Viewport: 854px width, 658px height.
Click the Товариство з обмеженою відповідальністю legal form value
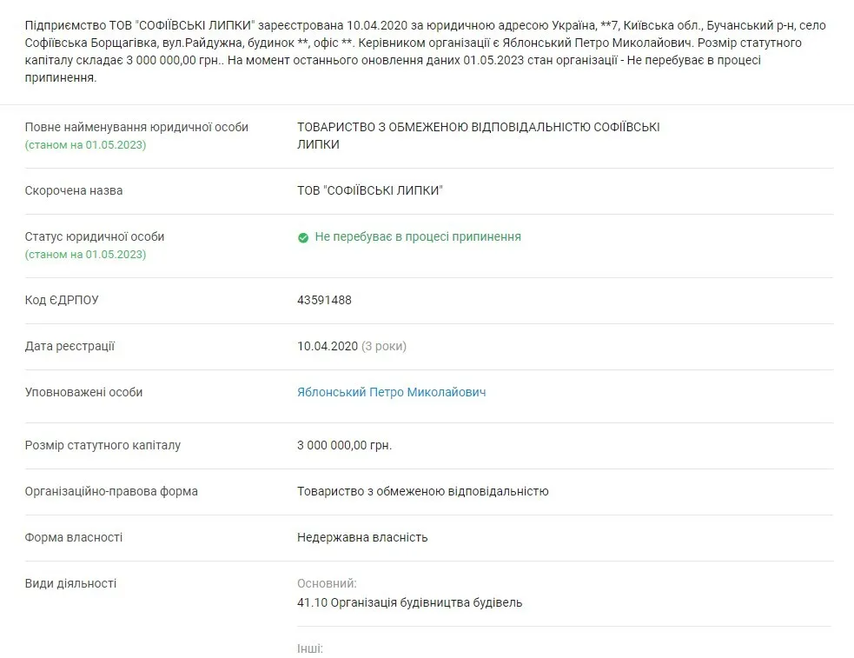[x=422, y=492]
